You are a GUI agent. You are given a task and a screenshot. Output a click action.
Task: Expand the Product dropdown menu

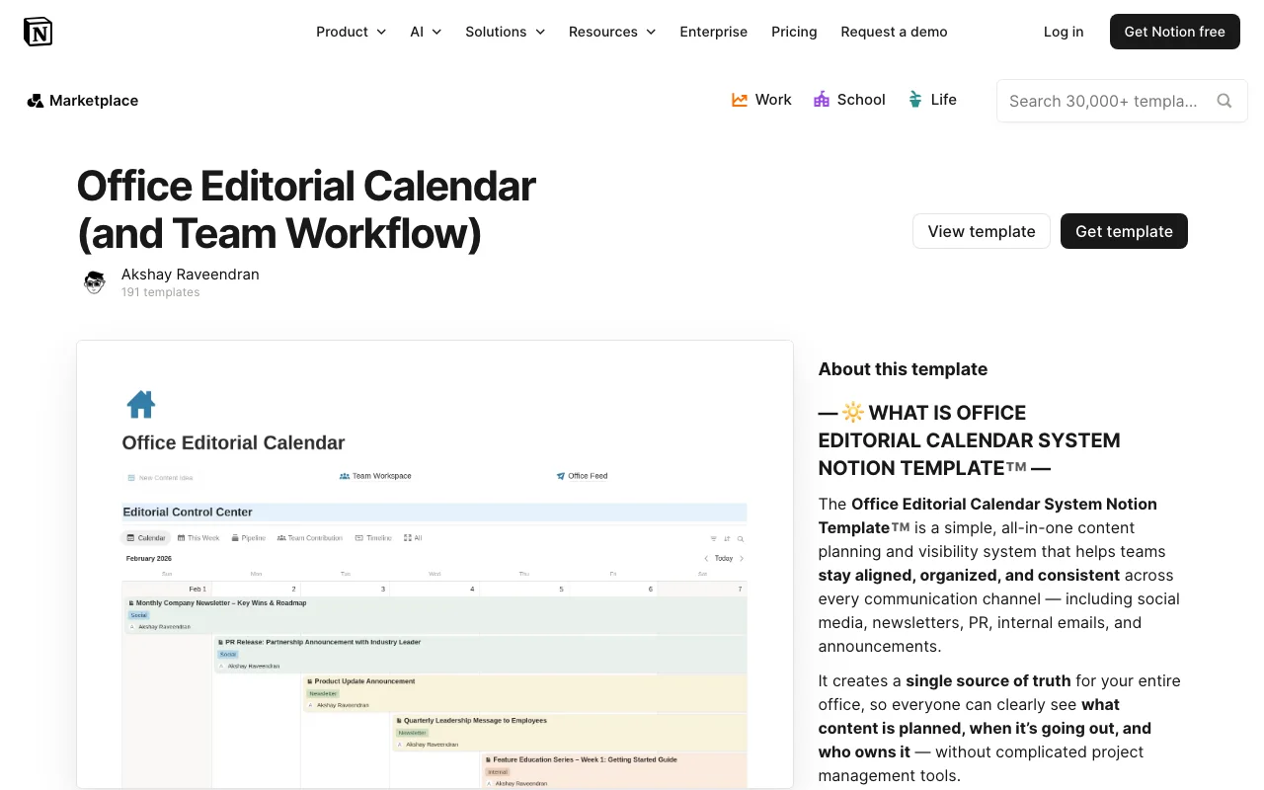(351, 32)
